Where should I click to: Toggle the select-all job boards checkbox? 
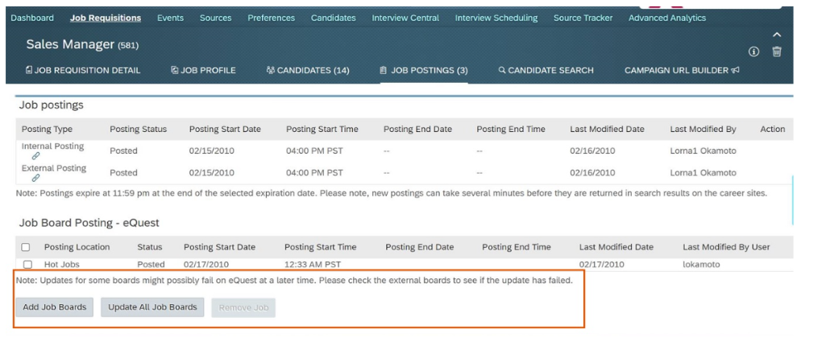point(26,247)
